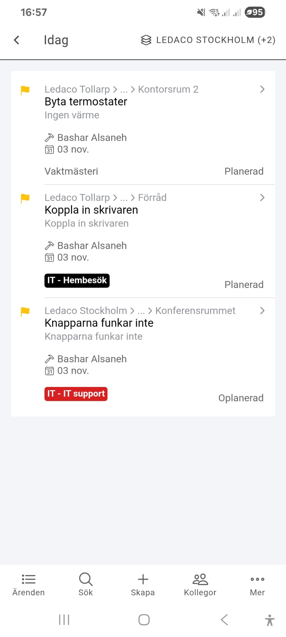Tap the back arrow beside Idag
The height and width of the screenshot is (637, 286).
pos(17,40)
